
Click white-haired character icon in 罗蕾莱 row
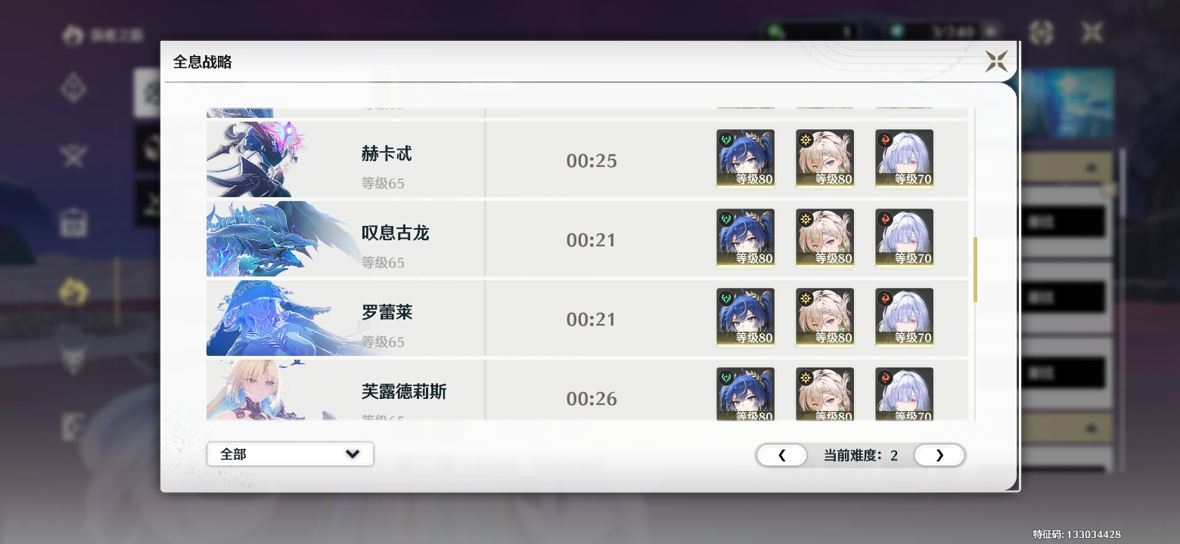point(904,317)
